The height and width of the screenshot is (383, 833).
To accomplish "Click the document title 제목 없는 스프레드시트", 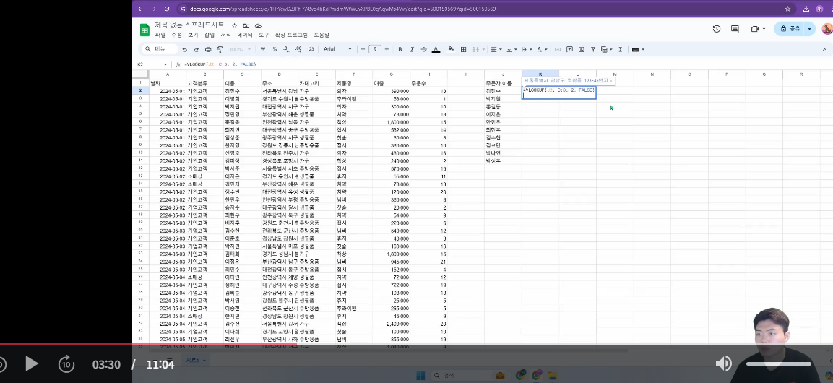I will coord(190,25).
